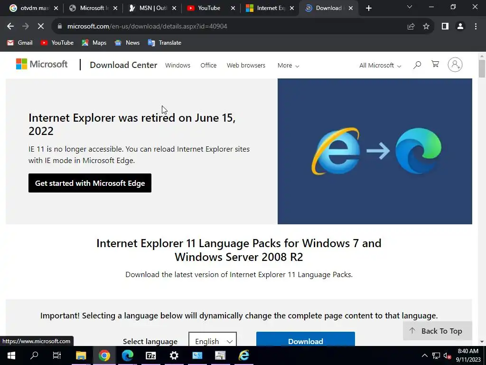Click the IE to Edge banner image
Viewport: 486px width, 365px height.
[375, 151]
